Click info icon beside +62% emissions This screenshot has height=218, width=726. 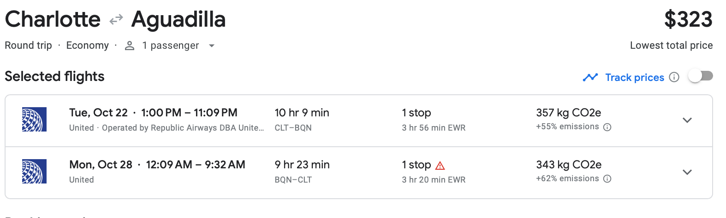(x=607, y=179)
